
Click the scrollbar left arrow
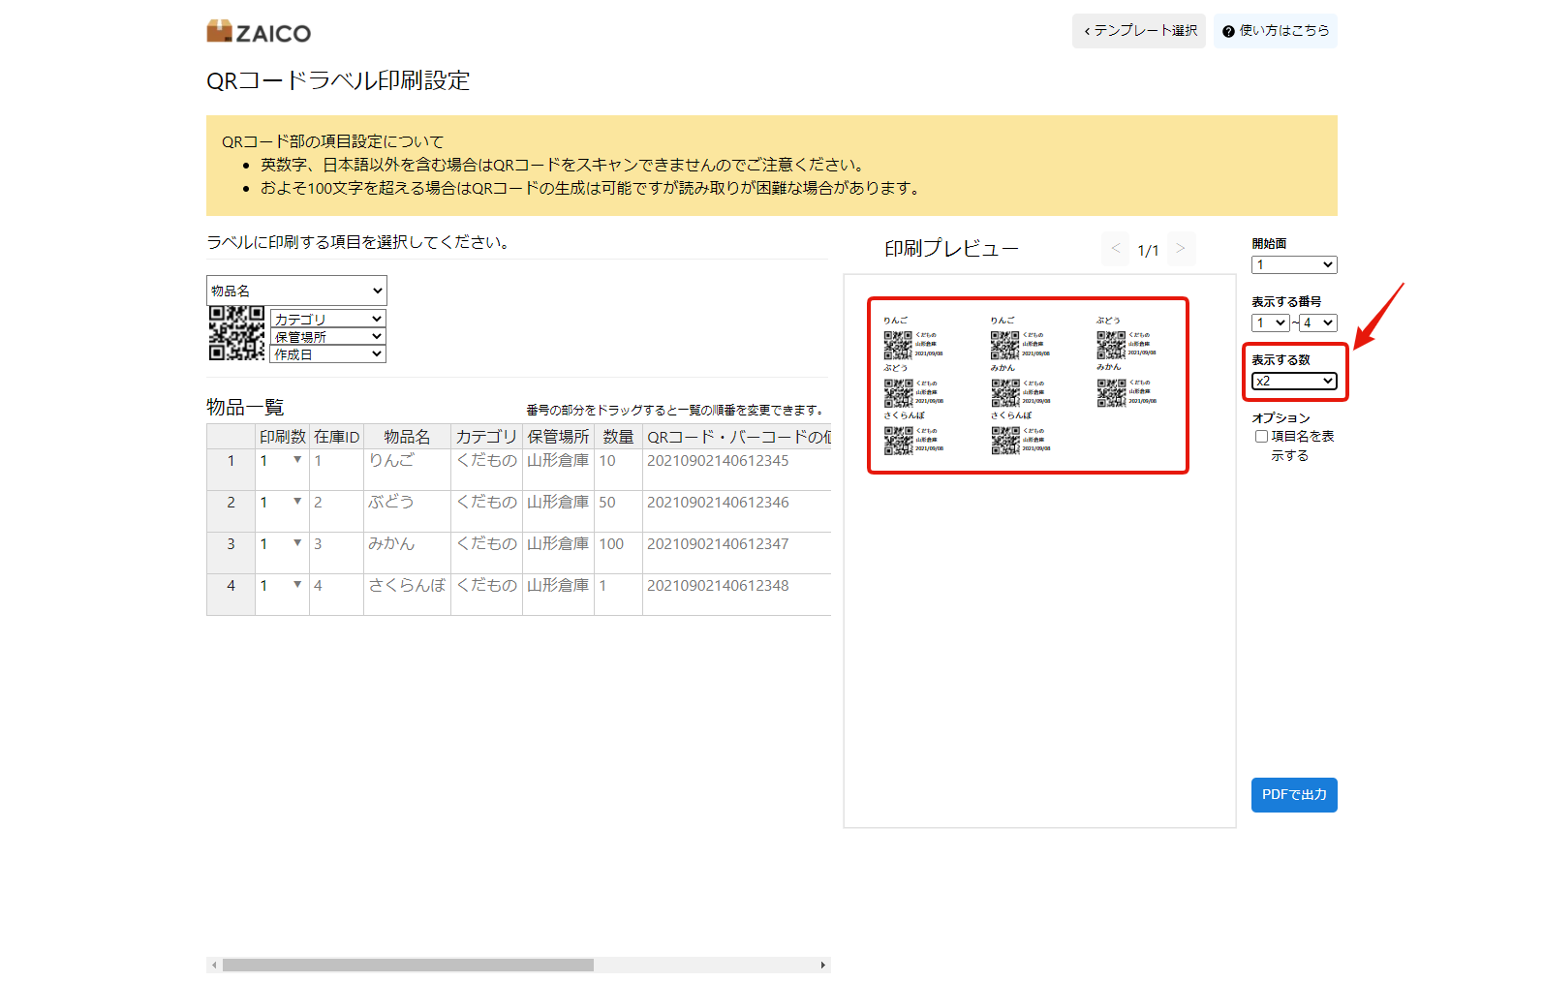[213, 965]
